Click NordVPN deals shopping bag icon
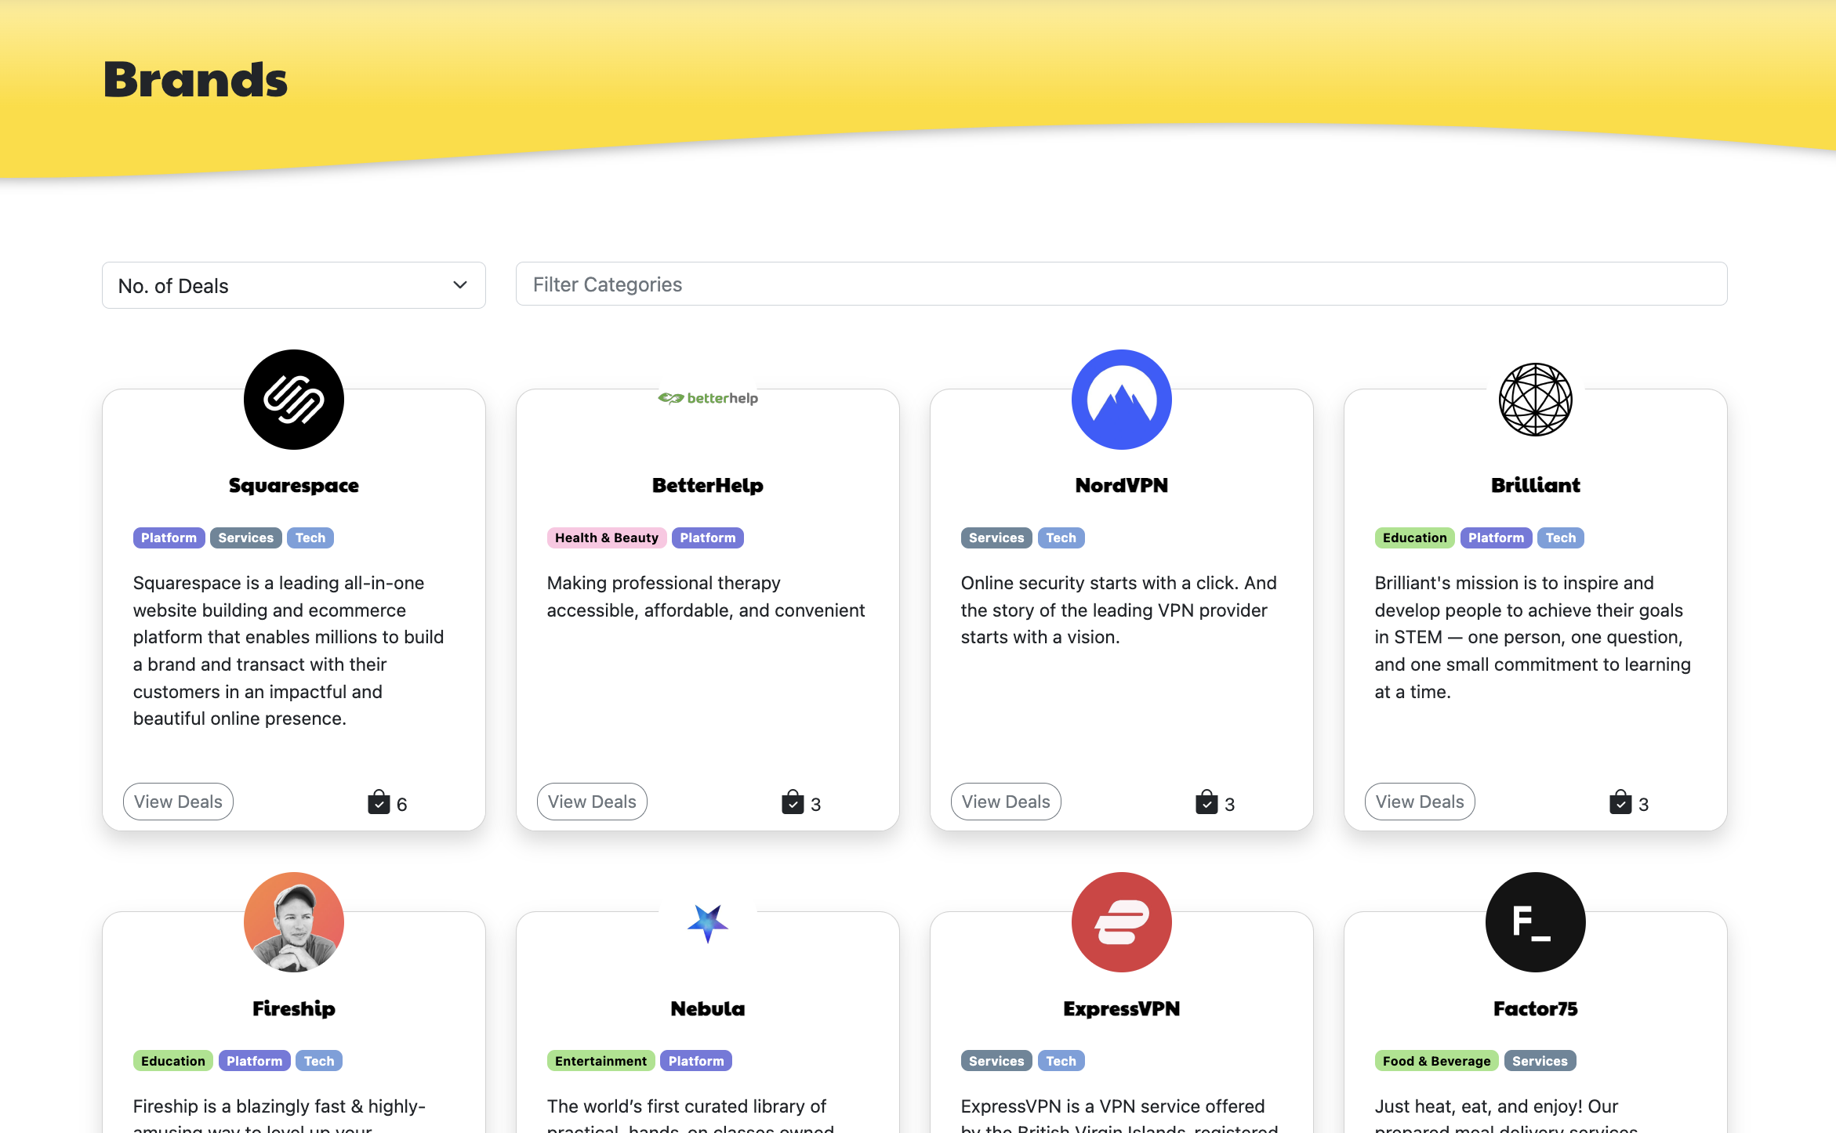 point(1206,802)
